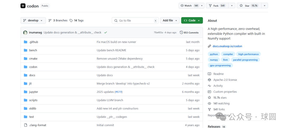Select the high-performance topic tag

point(249,54)
